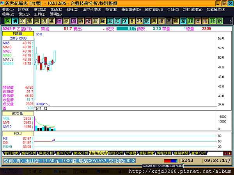Click the red 幅 toolbar icon
234x175 pixels.
(88, 21)
